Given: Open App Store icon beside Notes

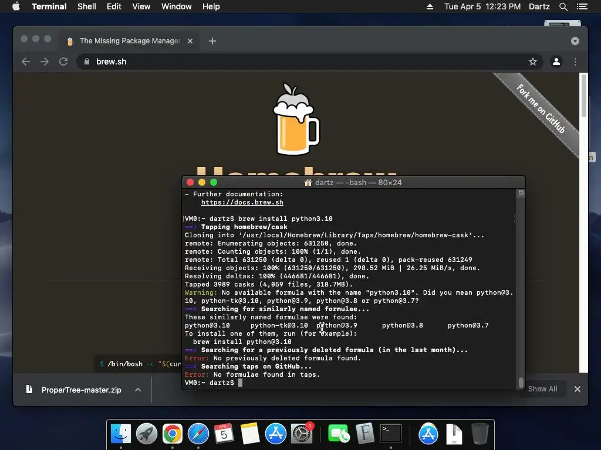Looking at the screenshot, I should [x=276, y=434].
